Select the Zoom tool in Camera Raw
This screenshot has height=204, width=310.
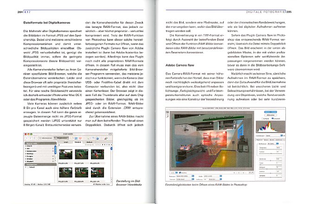[x=167, y=112]
